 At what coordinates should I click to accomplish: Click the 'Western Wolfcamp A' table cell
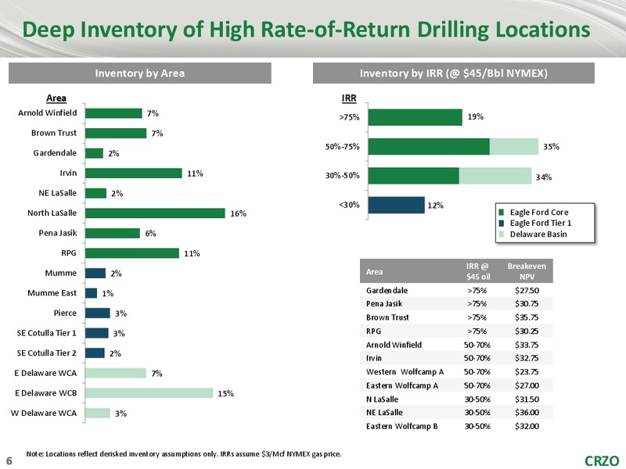tap(405, 372)
